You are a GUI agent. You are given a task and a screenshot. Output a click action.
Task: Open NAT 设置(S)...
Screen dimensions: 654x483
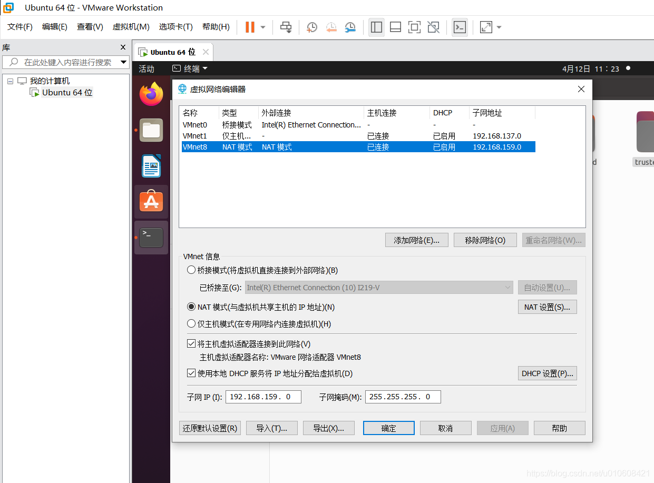point(547,307)
